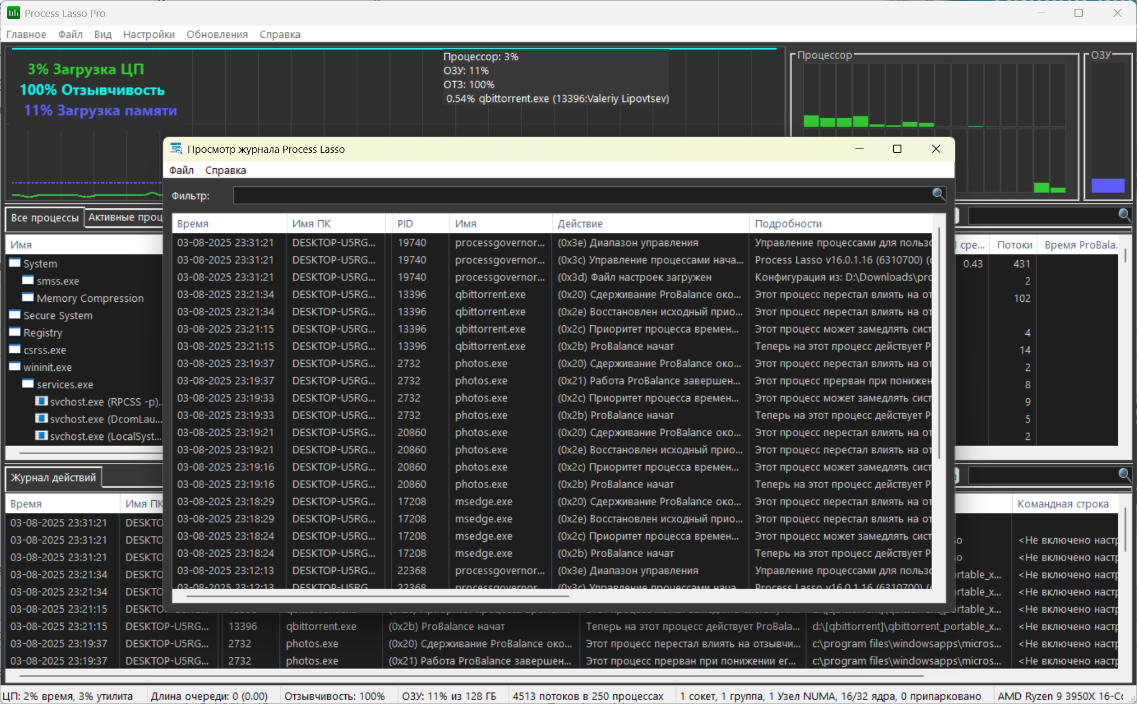Image resolution: width=1137 pixels, height=704 pixels.
Task: Select the wininit.exe tree item
Action: click(x=47, y=367)
